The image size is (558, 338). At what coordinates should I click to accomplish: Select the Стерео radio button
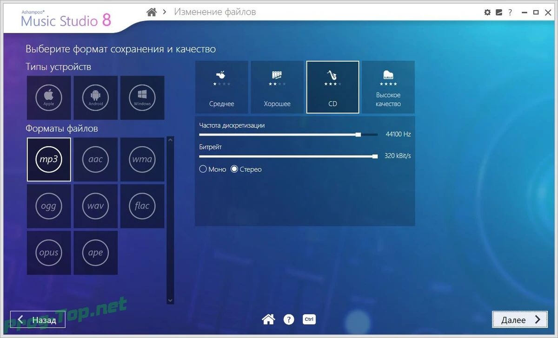click(246, 169)
